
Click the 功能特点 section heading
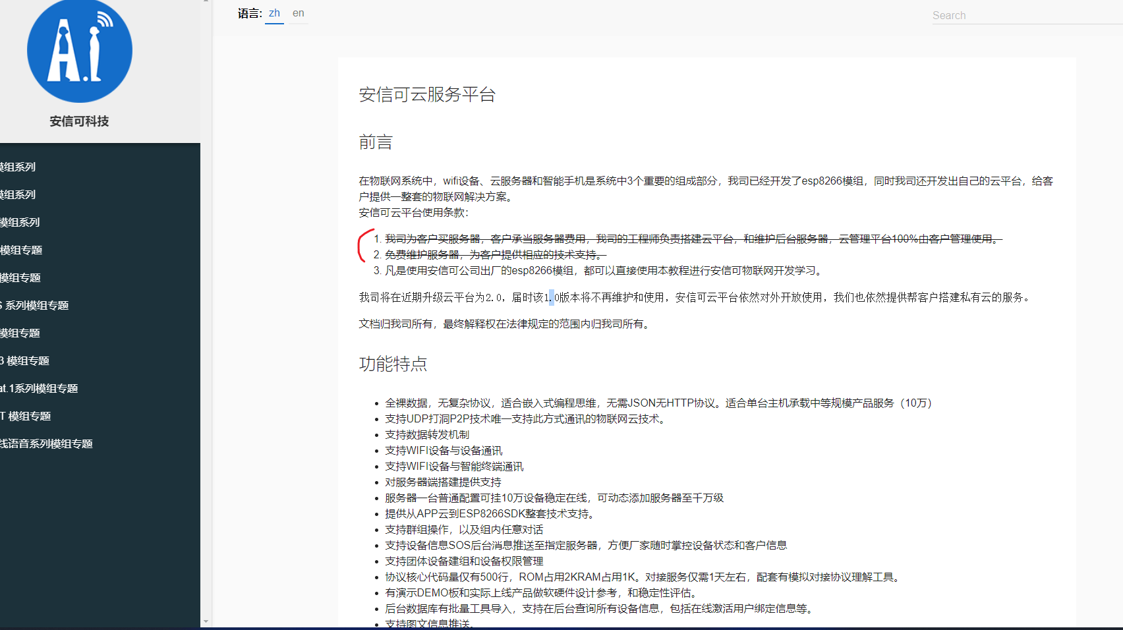pos(393,364)
